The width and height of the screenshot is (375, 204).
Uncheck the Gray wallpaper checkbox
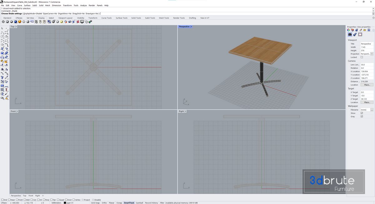pyautogui.click(x=362, y=117)
